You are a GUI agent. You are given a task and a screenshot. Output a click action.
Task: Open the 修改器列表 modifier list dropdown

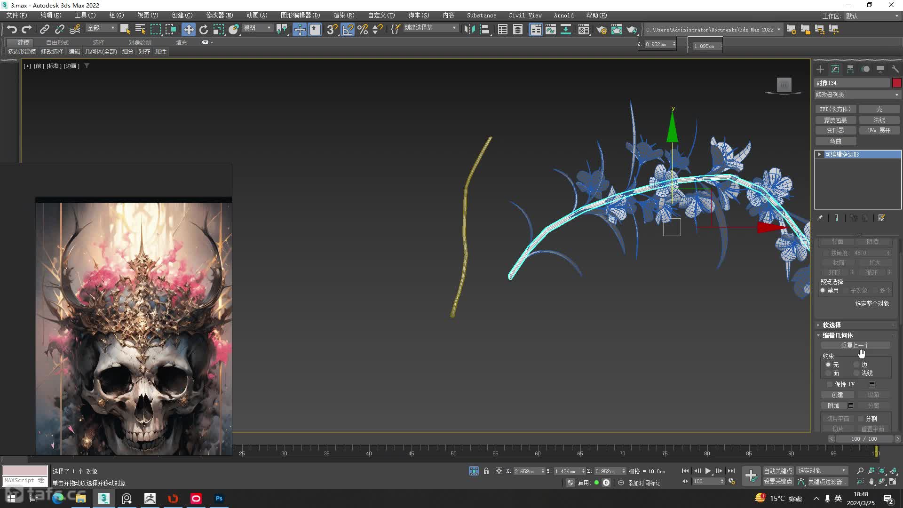click(857, 95)
